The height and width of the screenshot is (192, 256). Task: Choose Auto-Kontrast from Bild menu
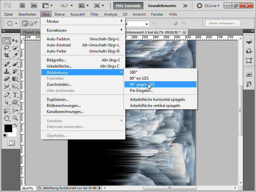[x=83, y=45]
